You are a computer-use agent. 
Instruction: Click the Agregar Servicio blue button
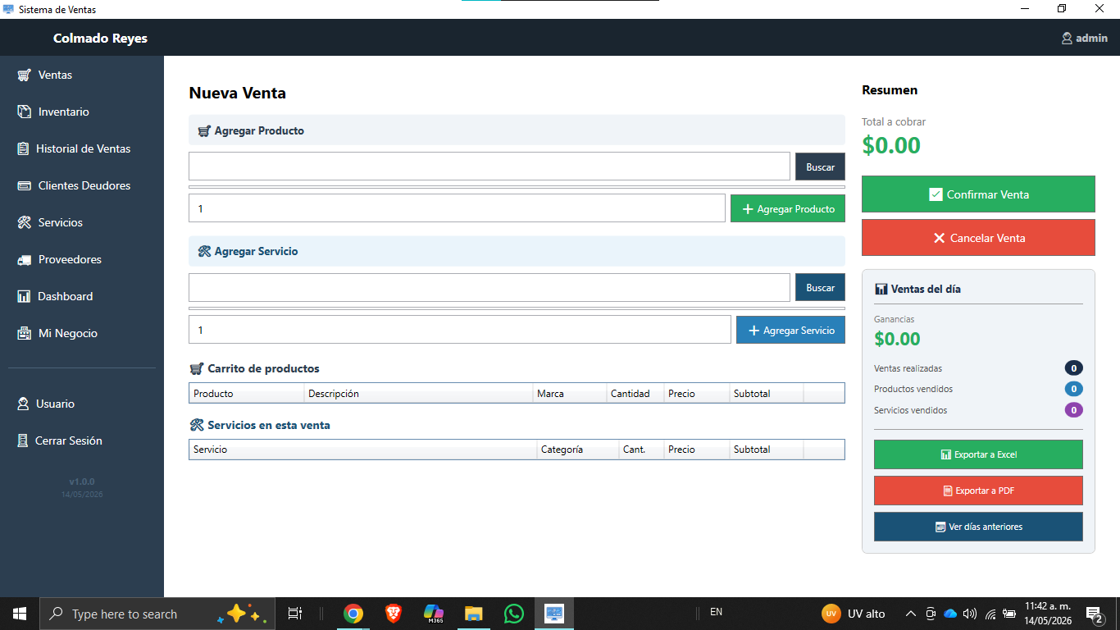790,330
